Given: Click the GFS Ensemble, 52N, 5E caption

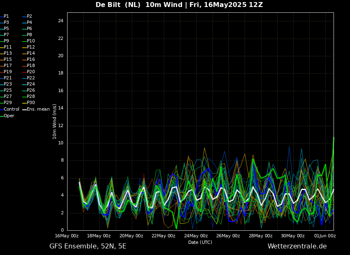Looking at the screenshot, I should [x=88, y=246].
